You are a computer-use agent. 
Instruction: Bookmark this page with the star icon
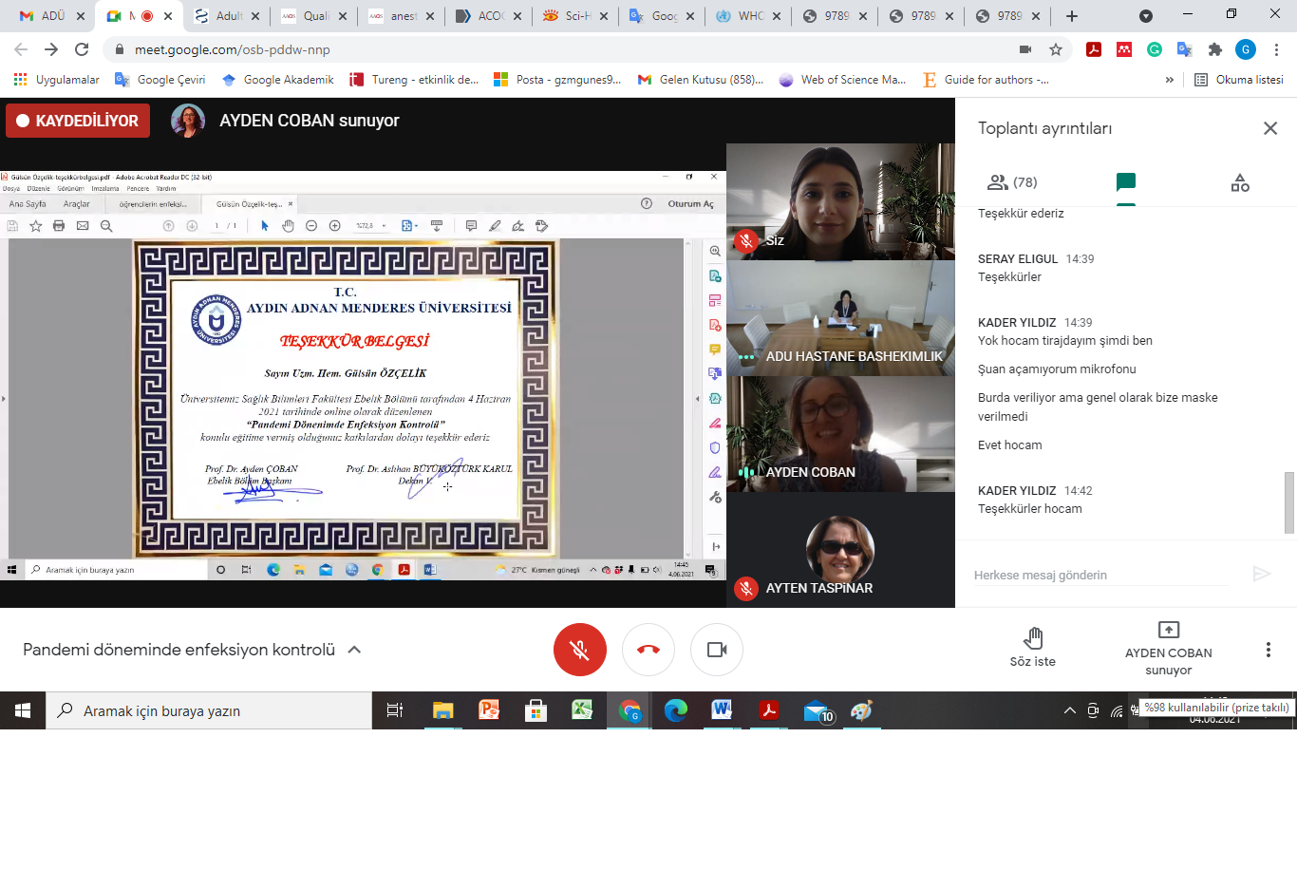point(1056,49)
